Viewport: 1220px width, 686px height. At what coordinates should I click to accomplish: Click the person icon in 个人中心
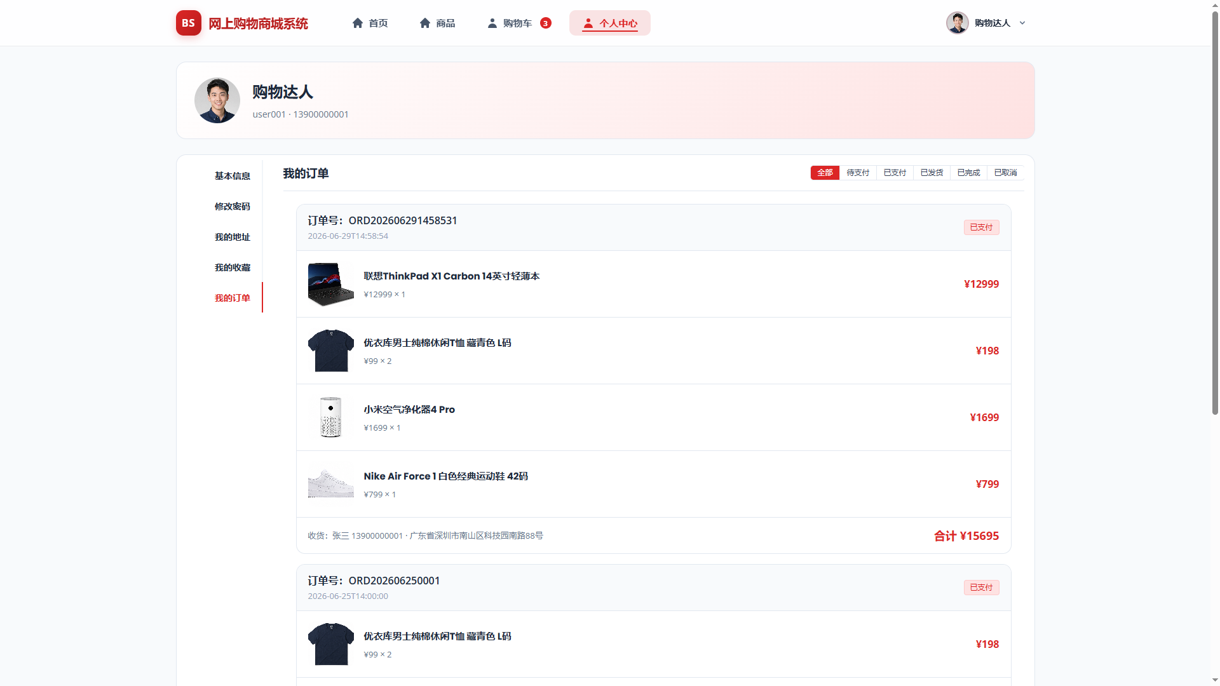coord(588,23)
